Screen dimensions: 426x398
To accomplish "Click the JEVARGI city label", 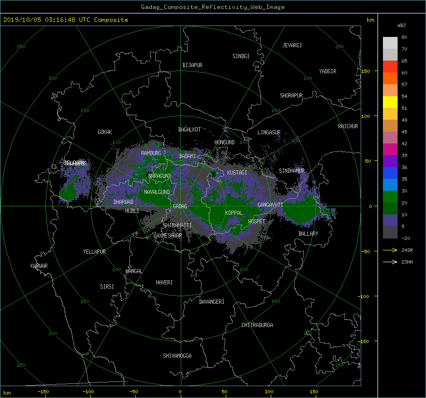I will 292,45.
